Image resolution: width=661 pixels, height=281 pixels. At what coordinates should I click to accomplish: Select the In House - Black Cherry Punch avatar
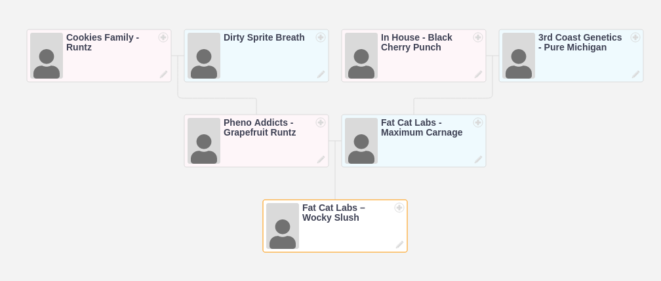(x=361, y=56)
